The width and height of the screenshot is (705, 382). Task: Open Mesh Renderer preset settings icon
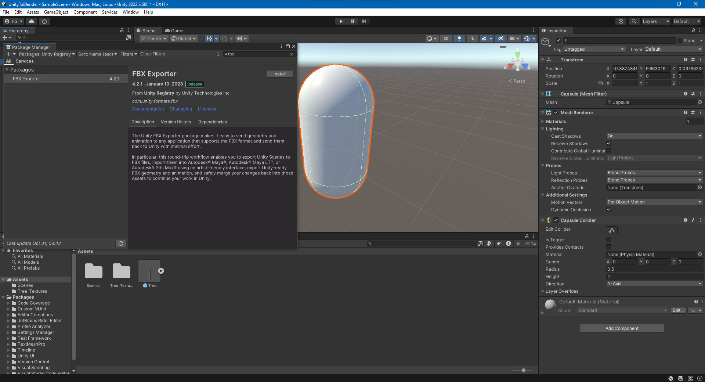tap(693, 112)
